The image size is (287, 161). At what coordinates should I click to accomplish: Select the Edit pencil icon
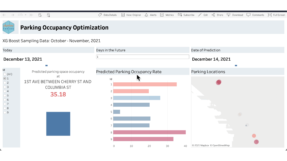(x=199, y=15)
